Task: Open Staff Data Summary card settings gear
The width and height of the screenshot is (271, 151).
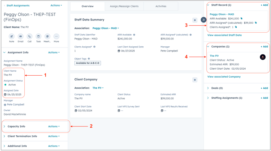Action: [195, 20]
